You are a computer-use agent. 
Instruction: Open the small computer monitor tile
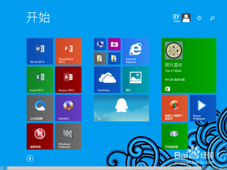coord(100,44)
